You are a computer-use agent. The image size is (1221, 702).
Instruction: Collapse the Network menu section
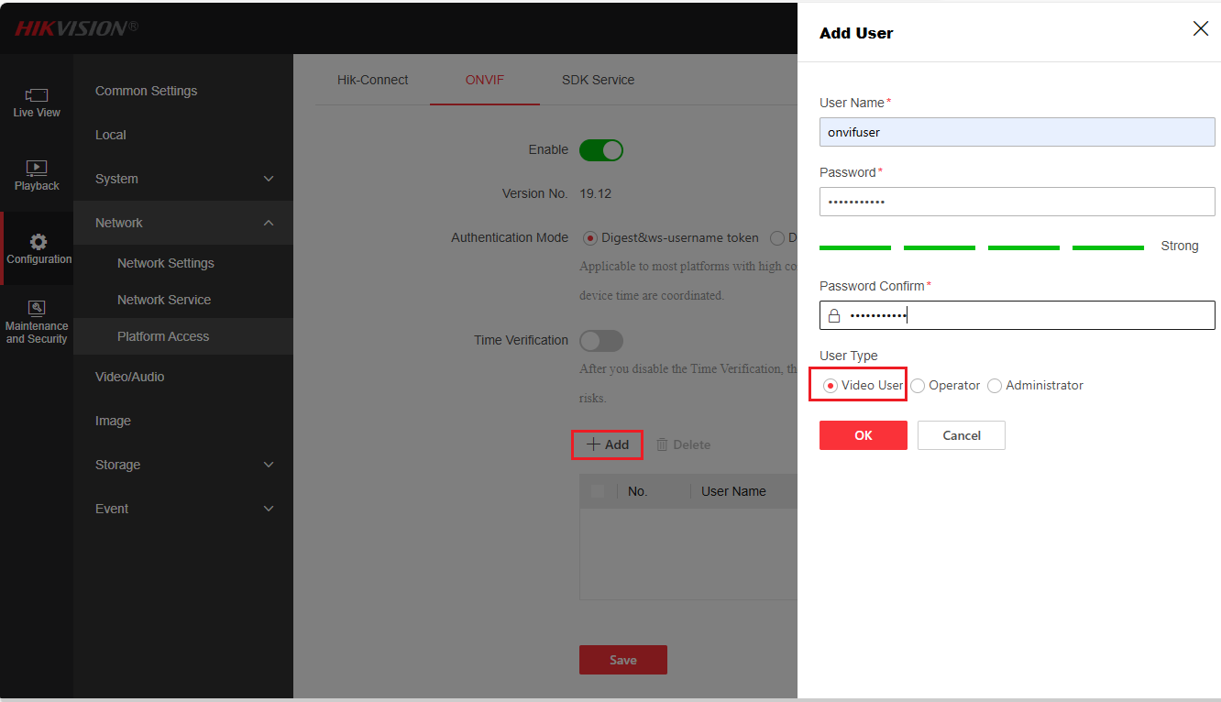pyautogui.click(x=269, y=223)
